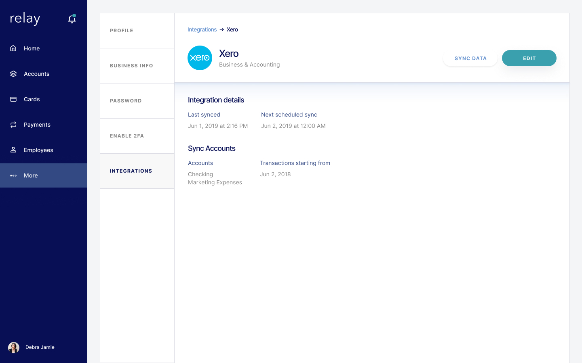
Task: Click the Cards credit card icon
Action: [x=13, y=99]
